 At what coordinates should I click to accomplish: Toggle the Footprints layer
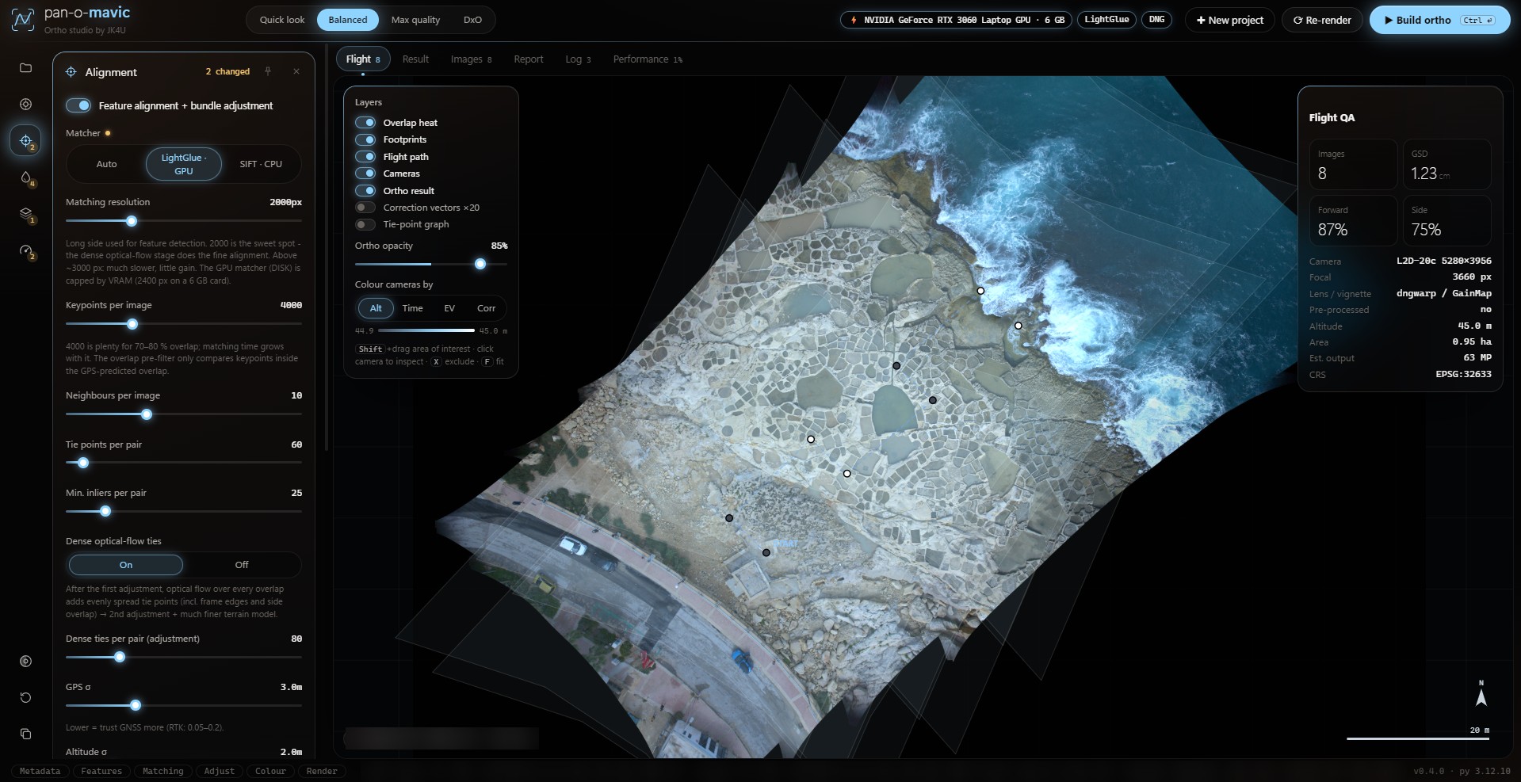[365, 139]
